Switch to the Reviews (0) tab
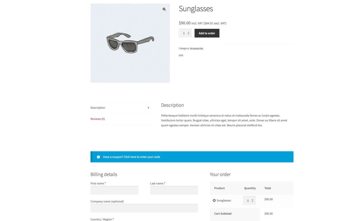The image size is (363, 221). coord(98,119)
